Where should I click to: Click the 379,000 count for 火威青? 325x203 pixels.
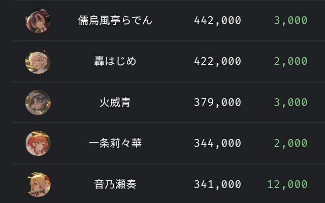point(217,103)
